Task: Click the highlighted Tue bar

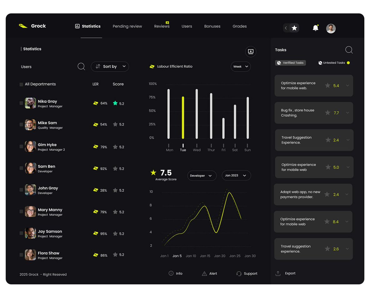Action: pos(183,118)
